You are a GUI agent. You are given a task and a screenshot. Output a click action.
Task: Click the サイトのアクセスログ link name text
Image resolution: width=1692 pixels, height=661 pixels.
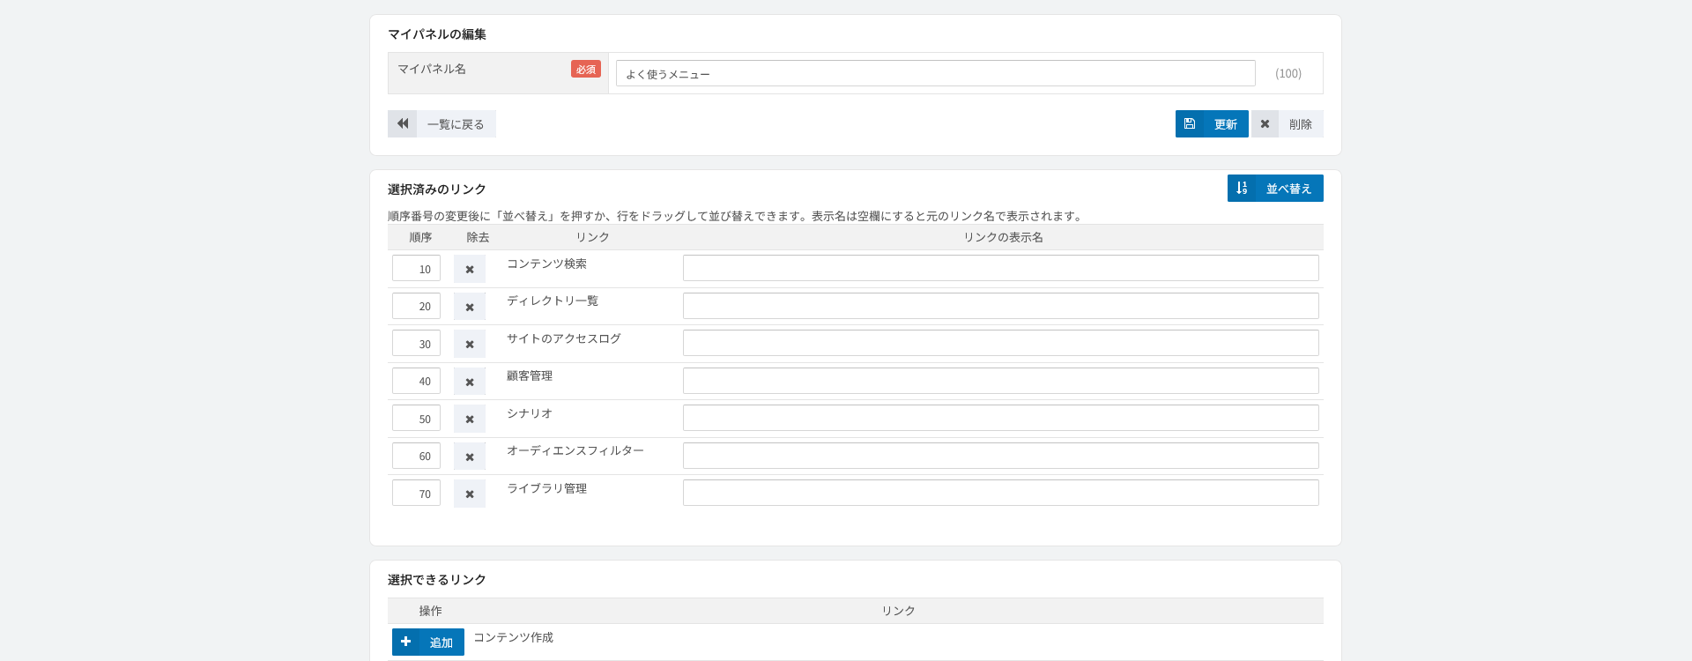coord(564,338)
